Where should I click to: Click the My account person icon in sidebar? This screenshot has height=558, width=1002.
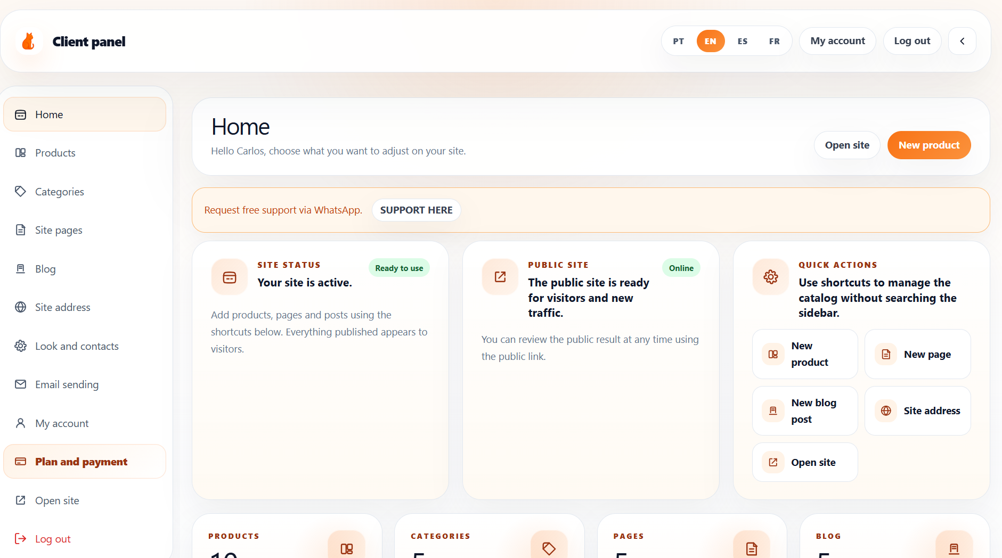coord(20,423)
